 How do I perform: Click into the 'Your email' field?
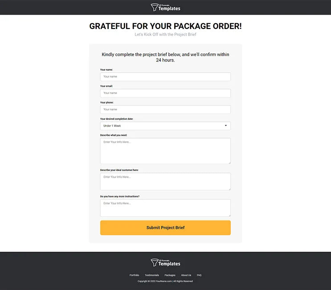[165, 93]
